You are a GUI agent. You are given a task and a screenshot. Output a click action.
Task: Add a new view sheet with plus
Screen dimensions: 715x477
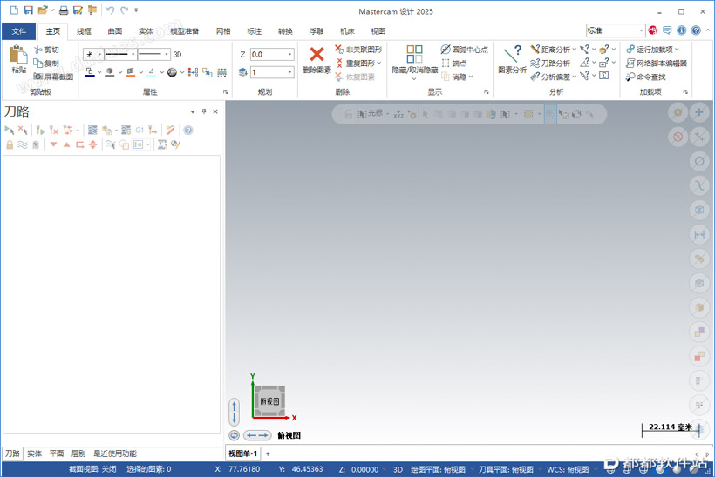pos(269,453)
